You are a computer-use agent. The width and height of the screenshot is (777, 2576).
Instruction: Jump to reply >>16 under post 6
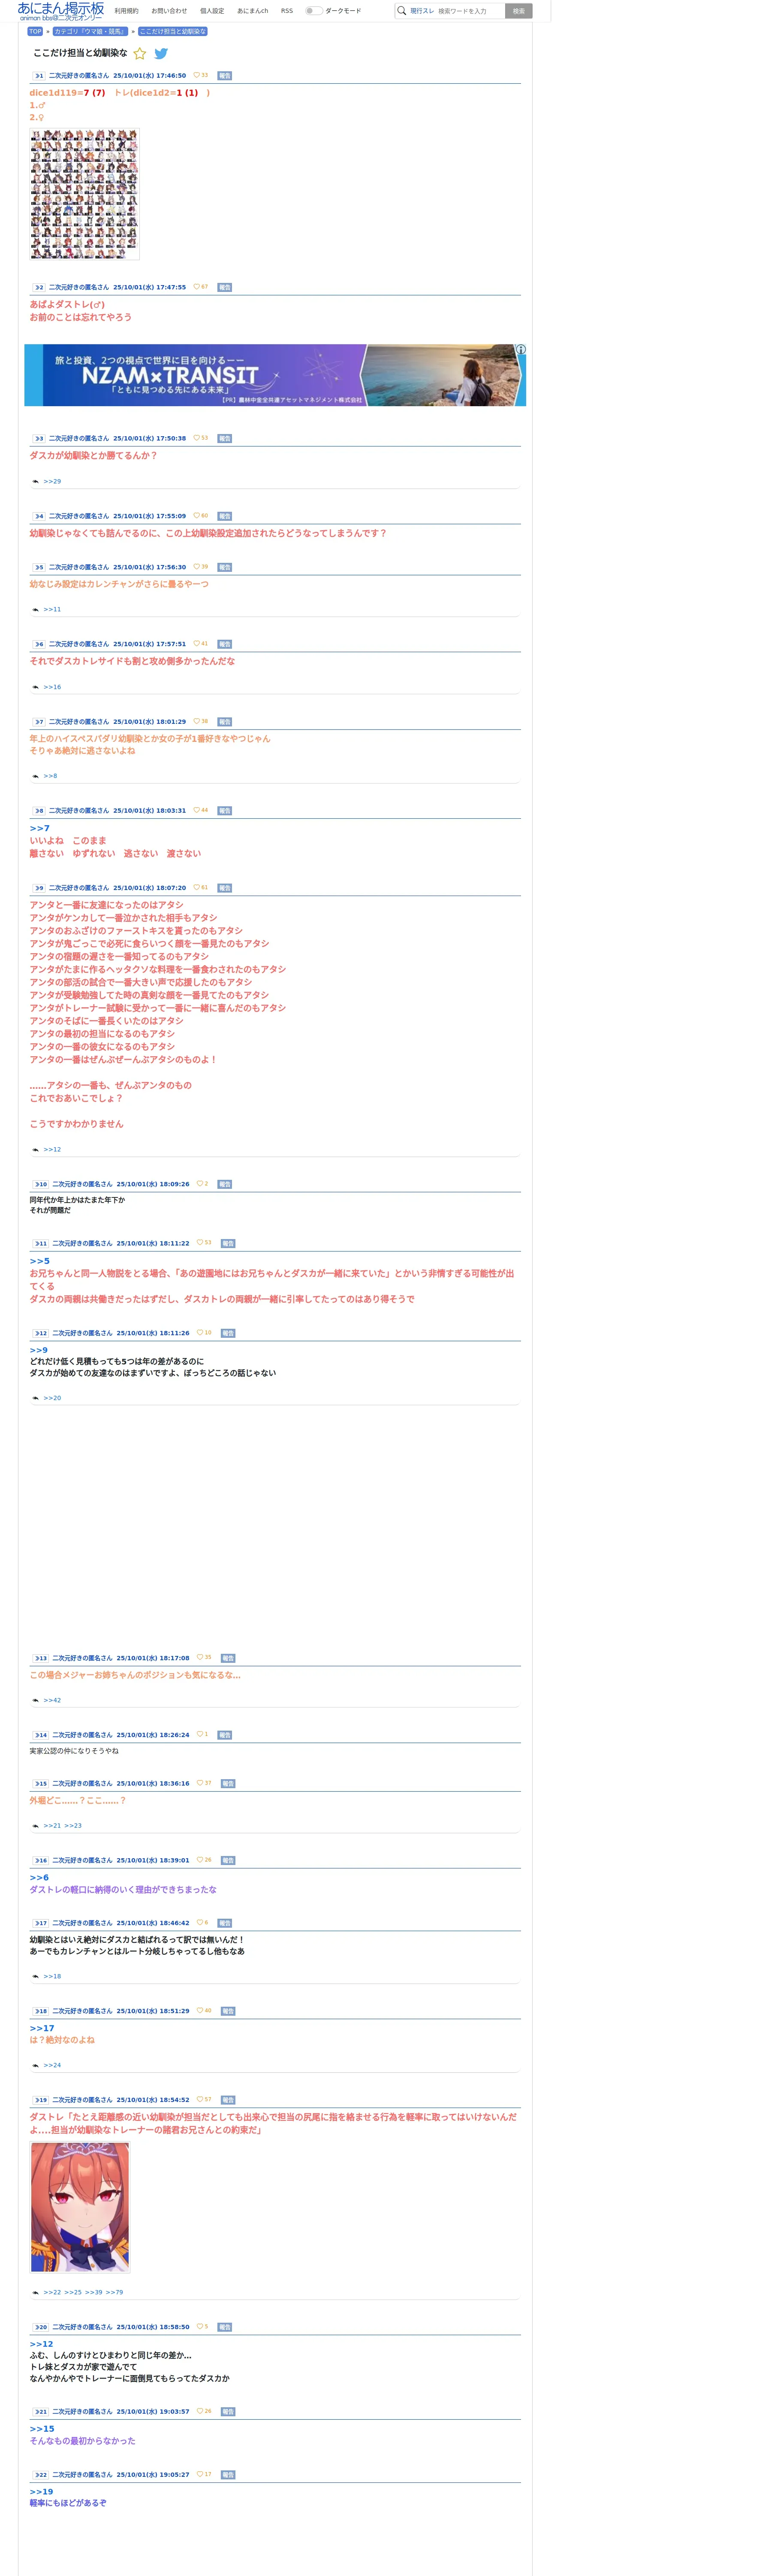[52, 687]
